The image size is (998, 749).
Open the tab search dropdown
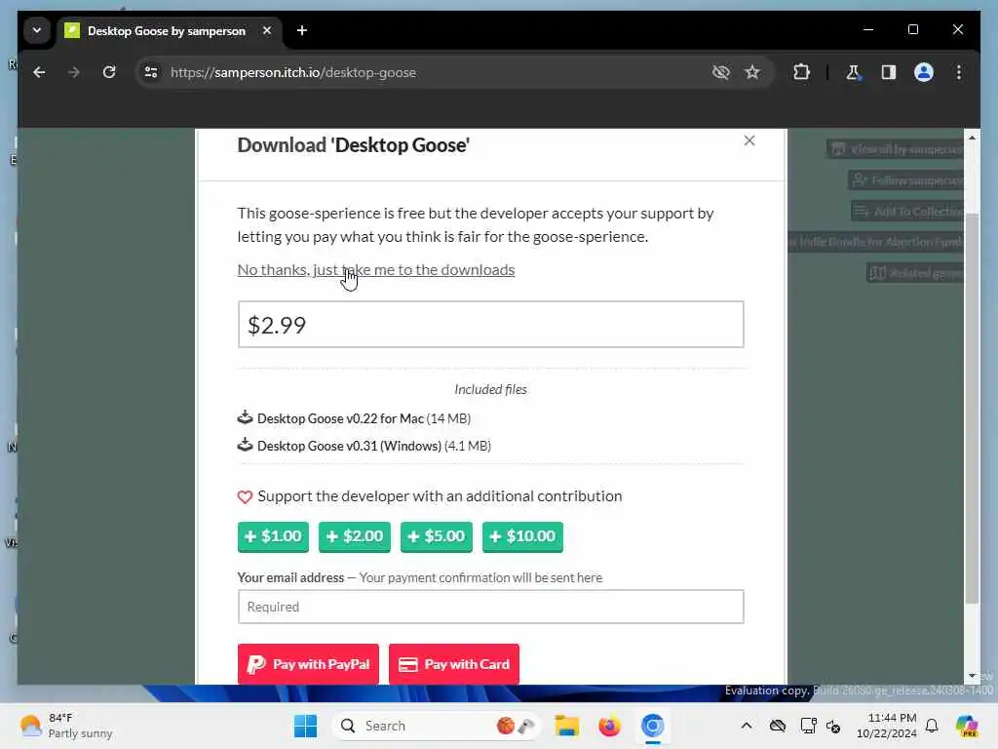click(x=37, y=30)
